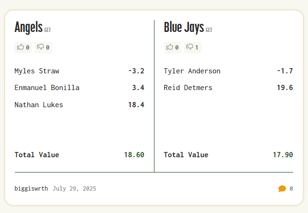The width and height of the screenshot is (308, 213).
Task: Select Nathan Lukes player name
Action: pos(39,105)
